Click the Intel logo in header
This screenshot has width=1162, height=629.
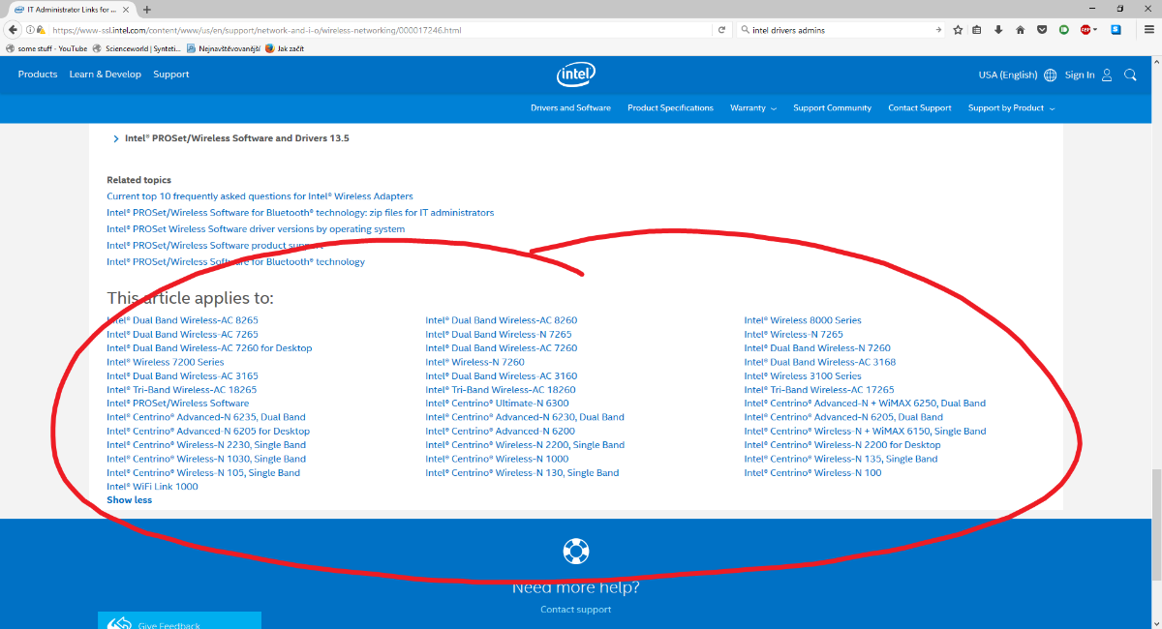[575, 75]
